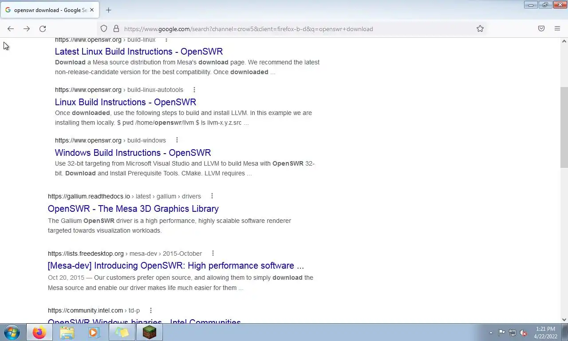Open the Action Center flag icon
The width and height of the screenshot is (568, 341).
coord(501,333)
